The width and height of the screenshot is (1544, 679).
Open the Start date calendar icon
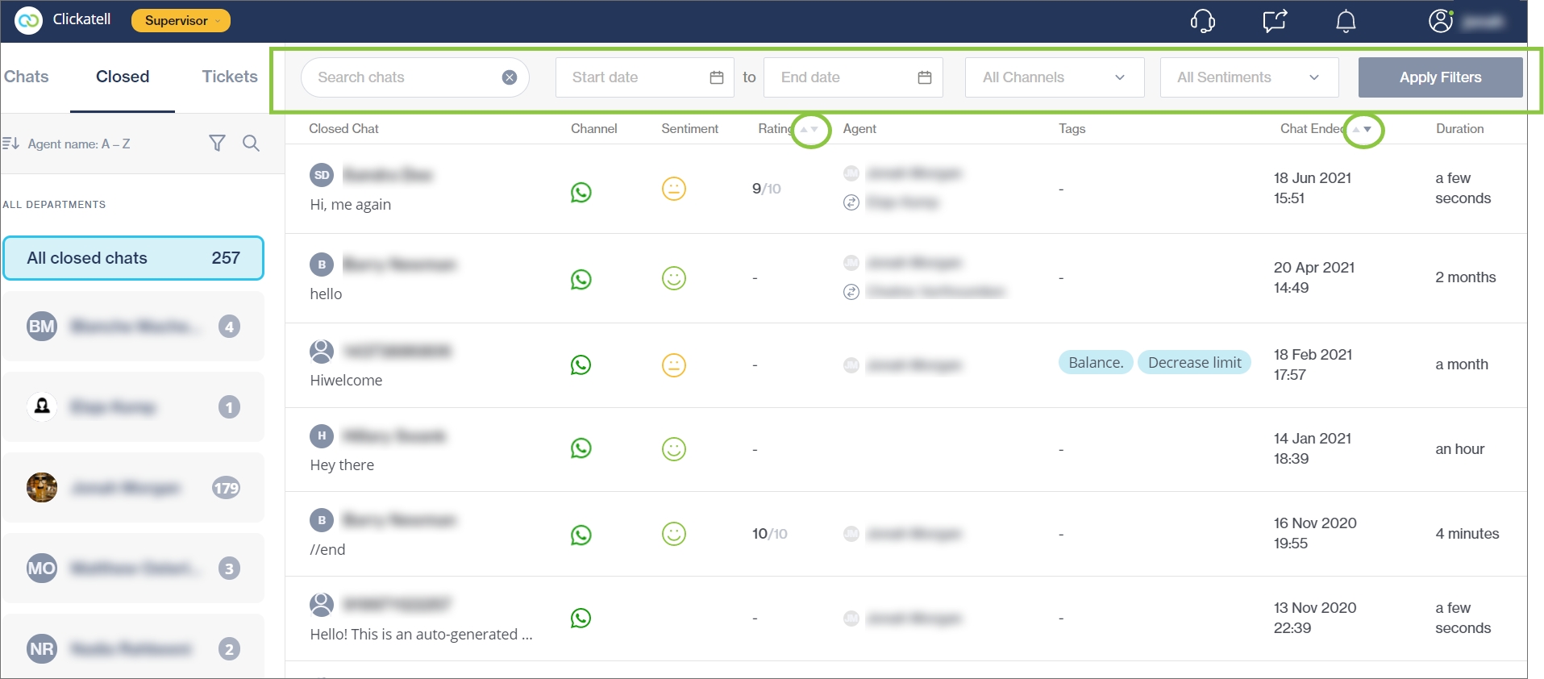[716, 77]
